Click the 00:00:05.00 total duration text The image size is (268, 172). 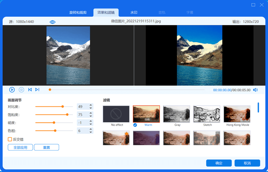pyautogui.click(x=241, y=90)
